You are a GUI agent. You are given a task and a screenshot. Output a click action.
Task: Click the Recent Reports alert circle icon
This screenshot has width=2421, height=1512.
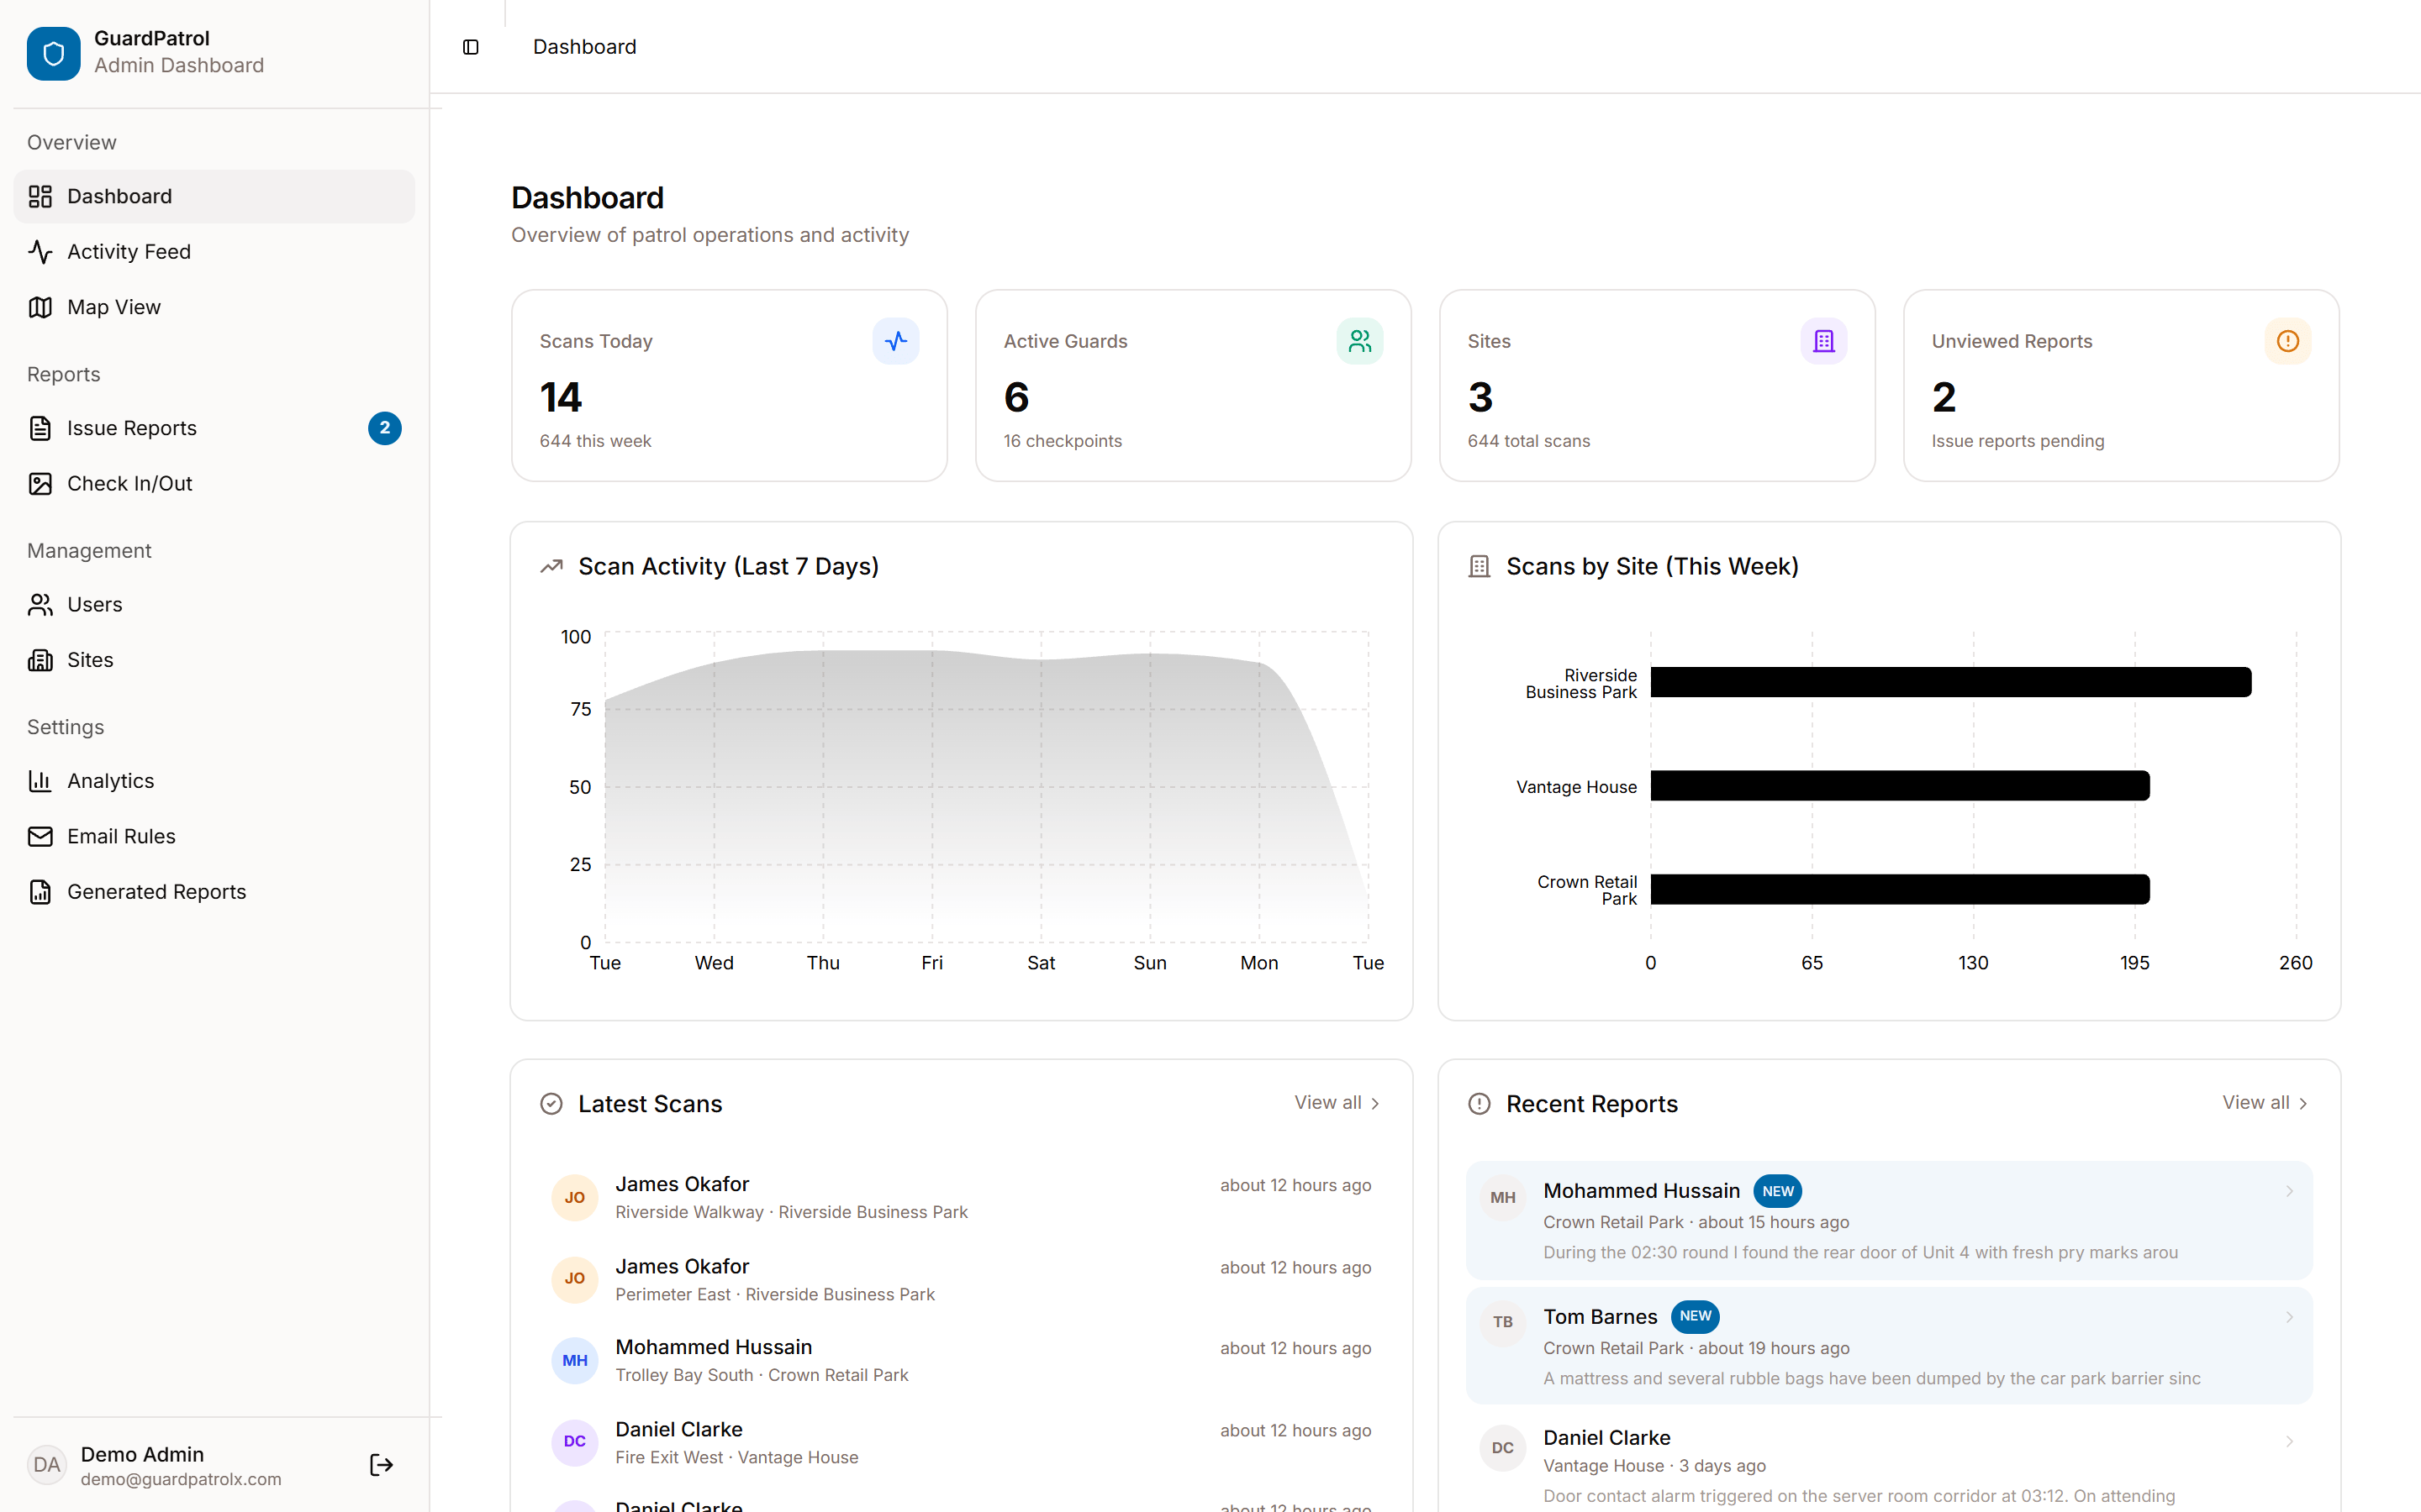click(x=1479, y=1104)
